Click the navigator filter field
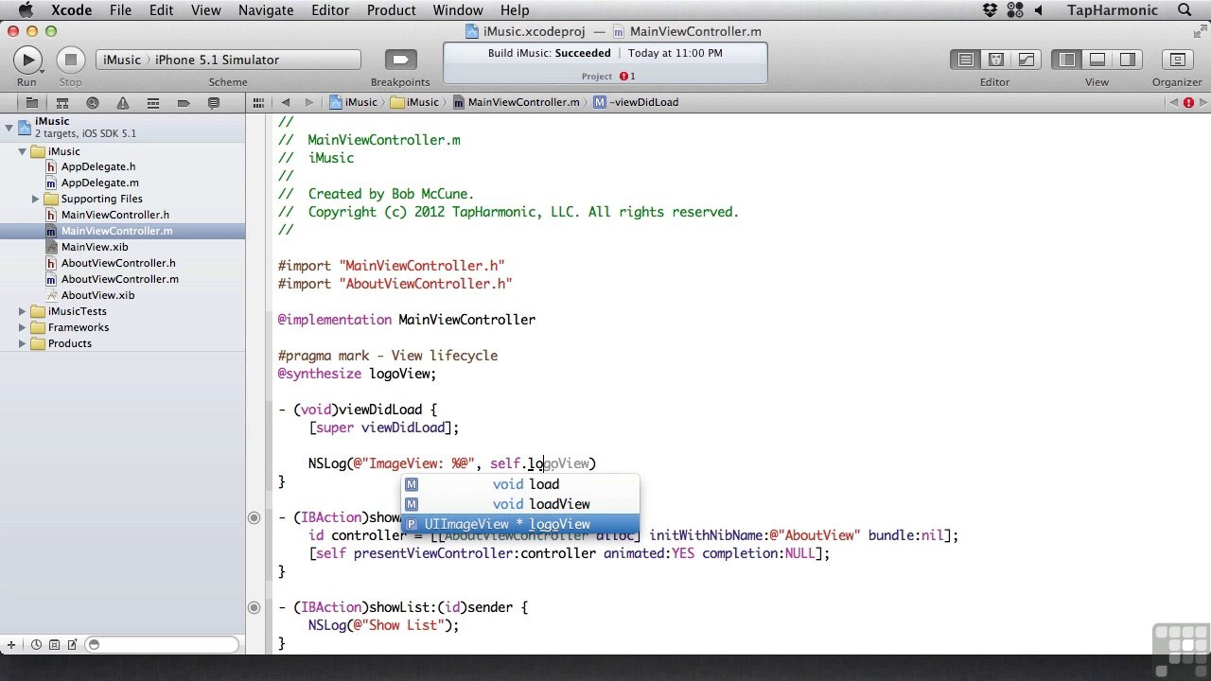Viewport: 1211px width, 681px height. pos(162,645)
